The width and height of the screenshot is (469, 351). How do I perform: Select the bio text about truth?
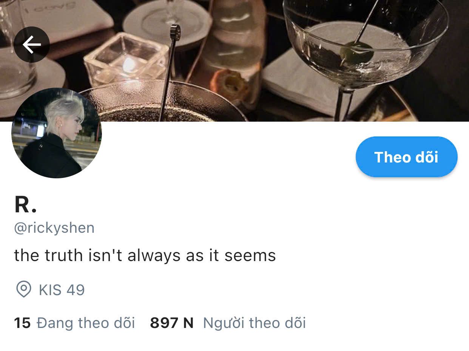click(x=145, y=255)
